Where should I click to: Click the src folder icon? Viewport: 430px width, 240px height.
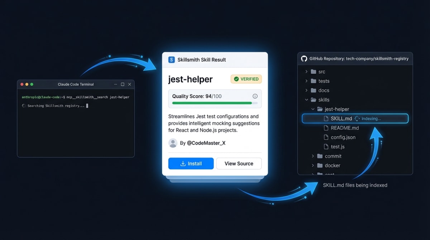coord(314,72)
